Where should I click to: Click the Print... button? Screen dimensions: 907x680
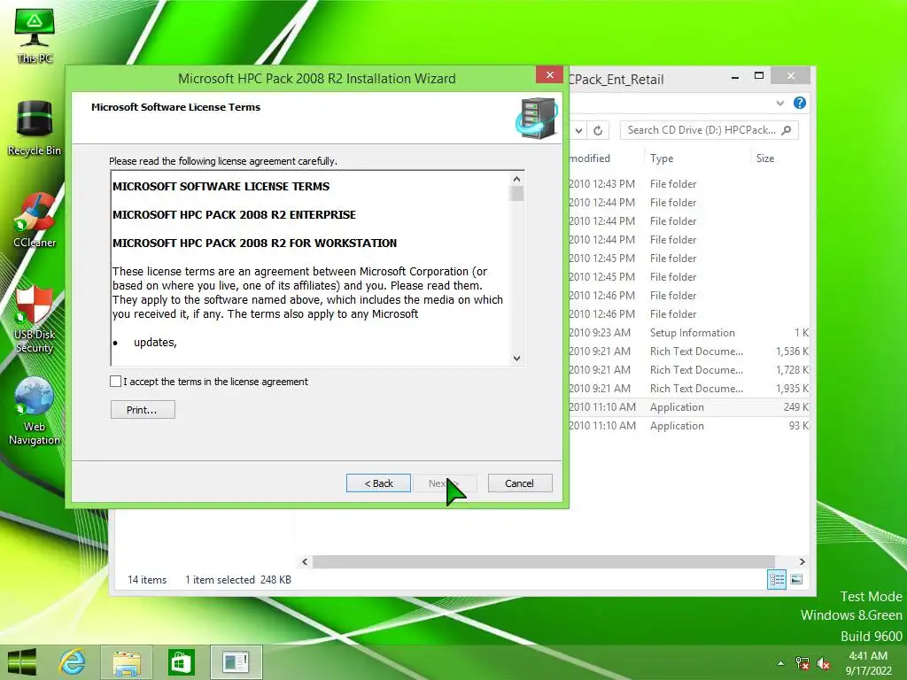[x=143, y=409]
